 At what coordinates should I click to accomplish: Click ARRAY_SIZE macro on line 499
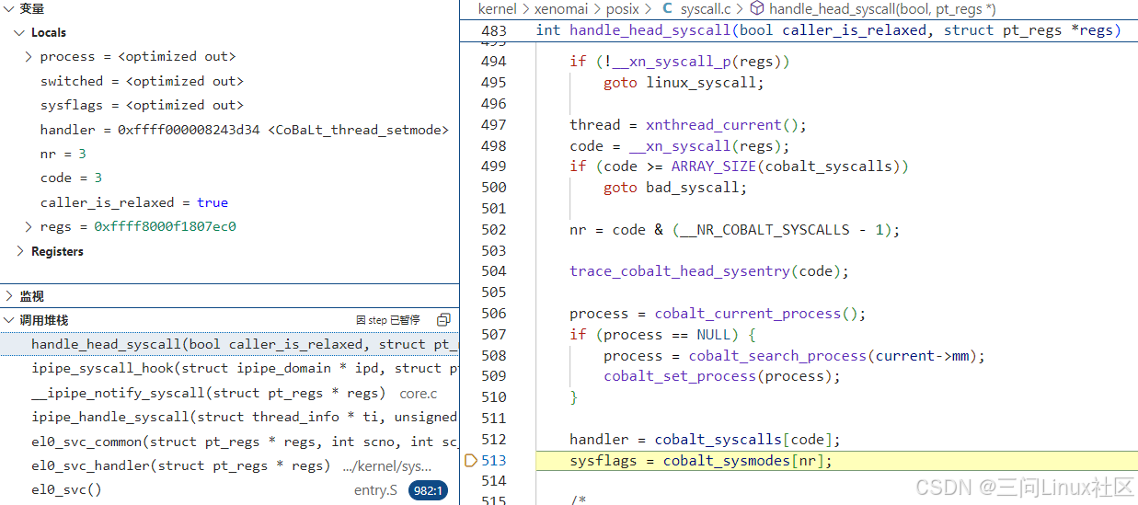click(x=713, y=166)
